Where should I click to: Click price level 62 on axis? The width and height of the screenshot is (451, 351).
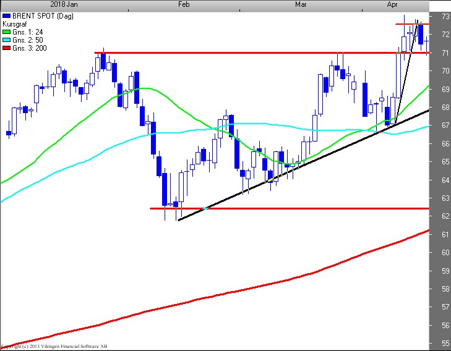pyautogui.click(x=445, y=216)
